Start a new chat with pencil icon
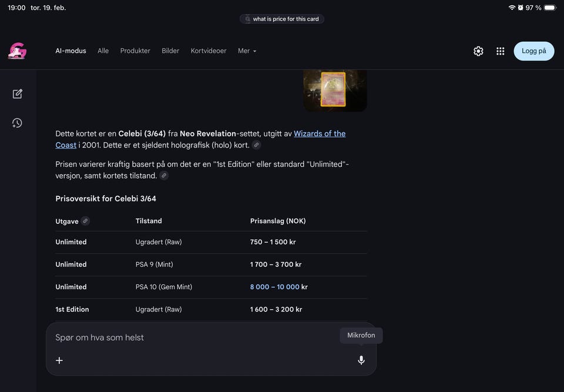The width and height of the screenshot is (564, 392). (x=17, y=94)
